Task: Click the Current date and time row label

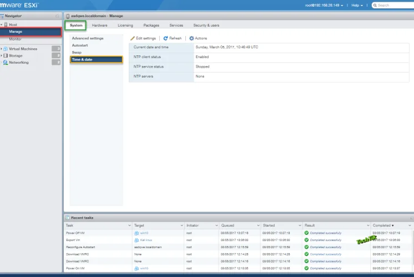Action: coord(151,47)
